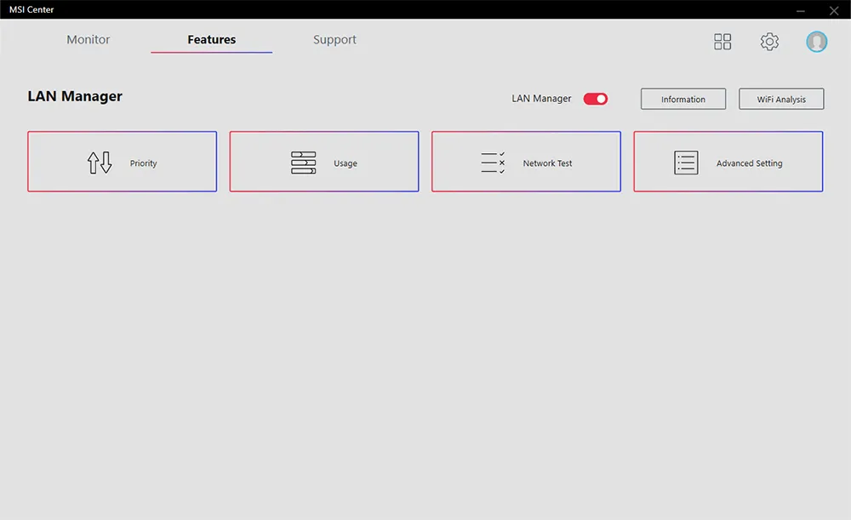Screen dimensions: 851x520
Task: Select the Priority tile label
Action: tap(144, 163)
